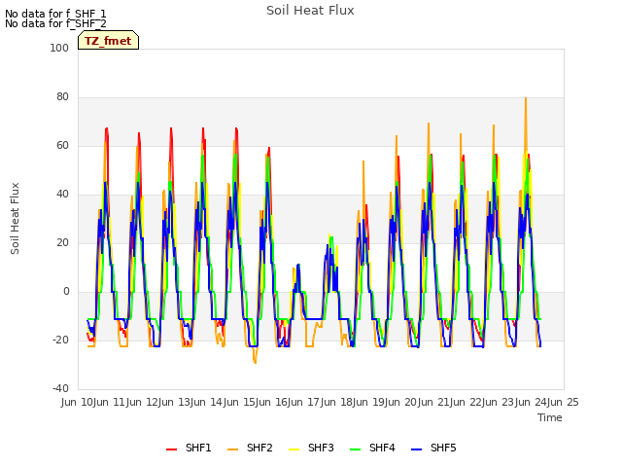Click the vertical Soil Heat Flux axis label
The width and height of the screenshot is (622, 467).
click(x=15, y=218)
